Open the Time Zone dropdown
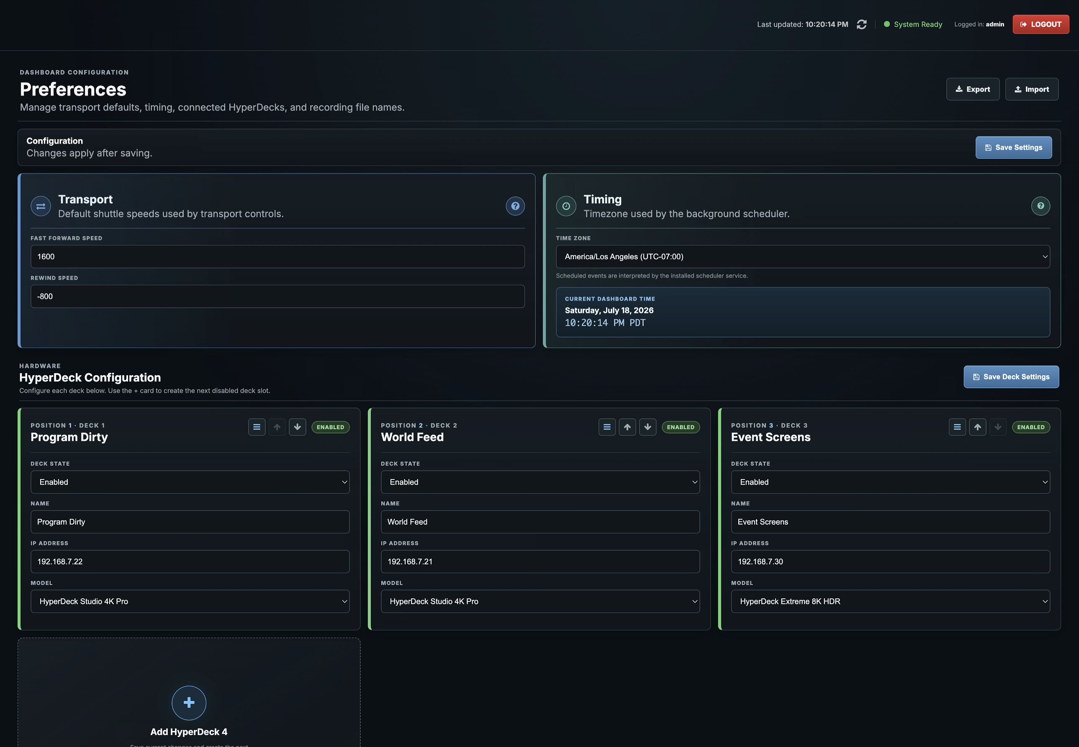Viewport: 1079px width, 747px height. (x=803, y=257)
